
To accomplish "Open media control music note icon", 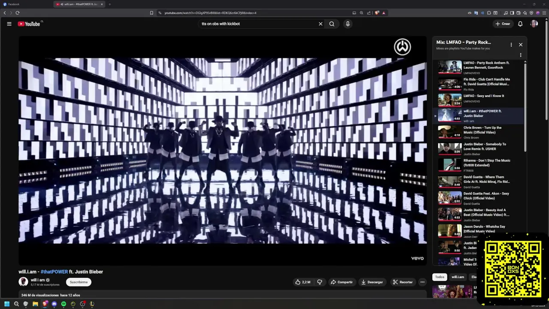I will 506,13.
